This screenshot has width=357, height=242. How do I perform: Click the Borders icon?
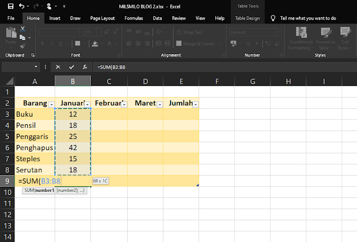78,43
